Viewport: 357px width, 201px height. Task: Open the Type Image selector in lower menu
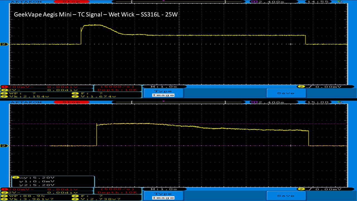coord(163,195)
